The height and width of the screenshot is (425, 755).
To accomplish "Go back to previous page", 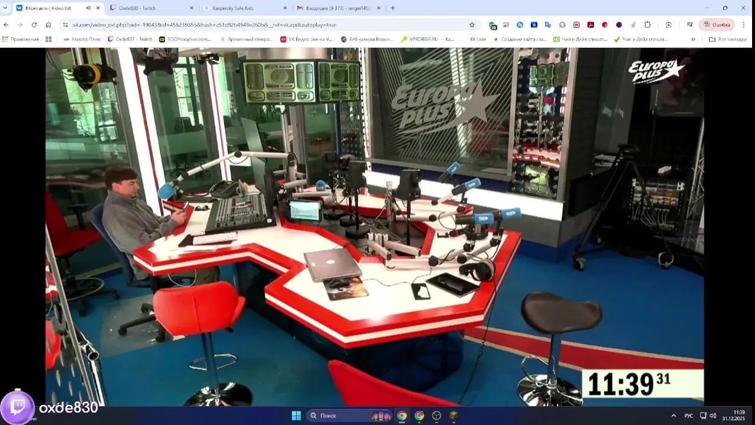I will [6, 25].
